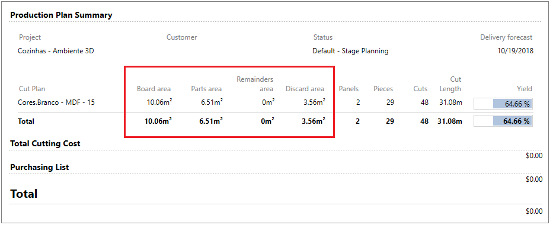Click the Panels column header

coord(349,89)
